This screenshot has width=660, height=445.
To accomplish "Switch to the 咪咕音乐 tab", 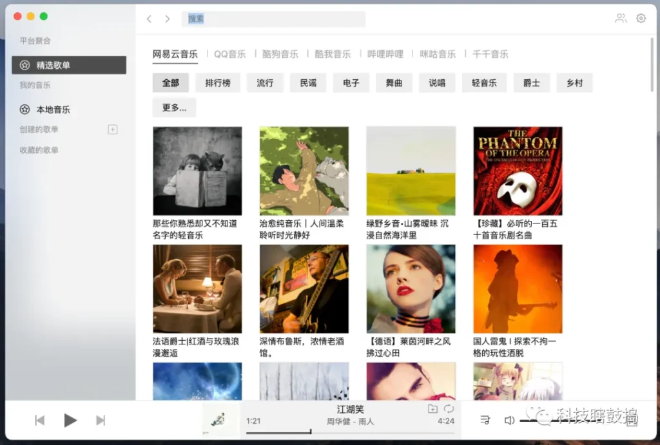I will coord(438,54).
